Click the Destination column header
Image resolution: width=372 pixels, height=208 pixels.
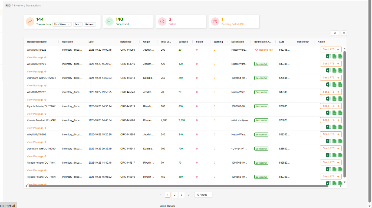point(238,42)
